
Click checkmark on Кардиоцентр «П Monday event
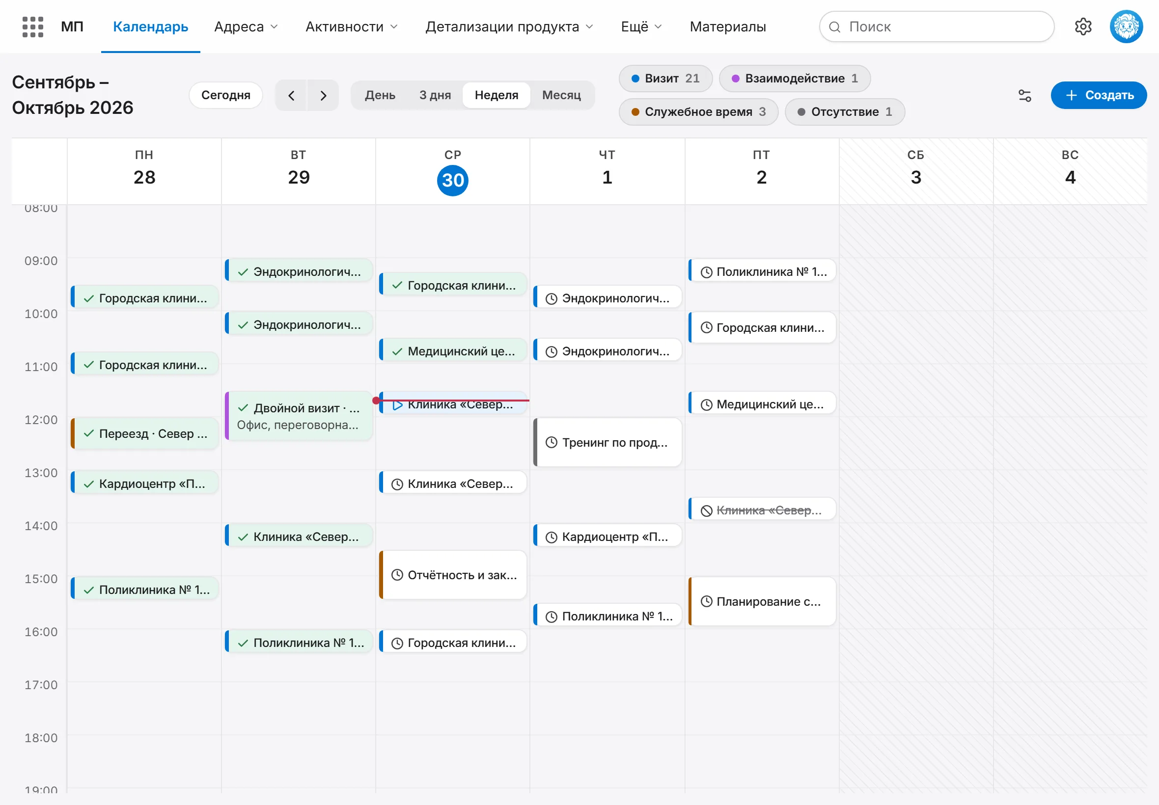tap(89, 483)
